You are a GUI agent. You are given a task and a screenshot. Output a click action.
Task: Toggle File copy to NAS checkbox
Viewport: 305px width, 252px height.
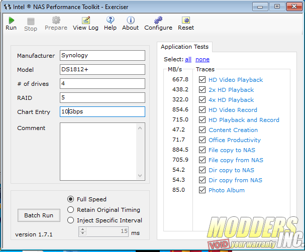(x=202, y=150)
